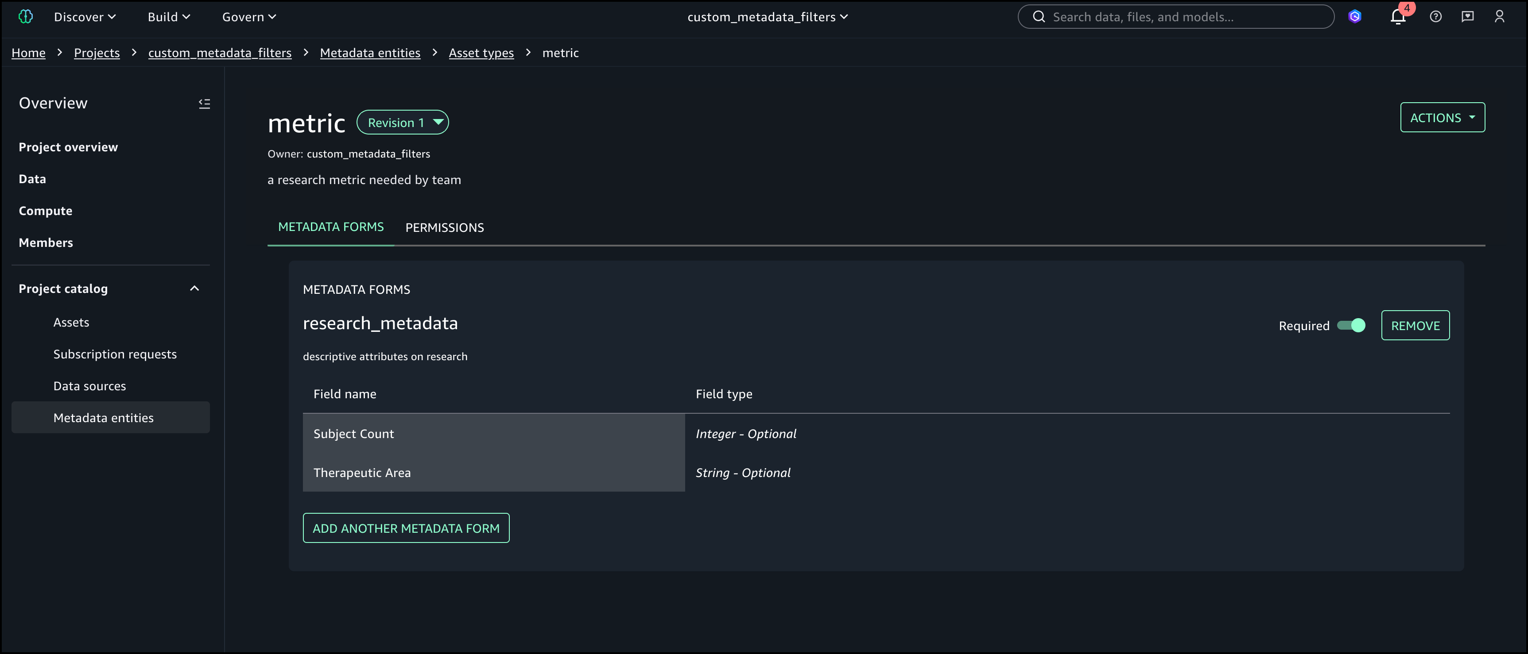
Task: Open the user profile icon
Action: [x=1500, y=16]
